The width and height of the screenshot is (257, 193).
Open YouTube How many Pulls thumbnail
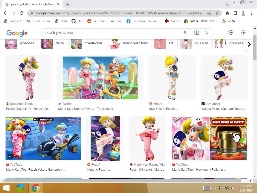click(x=210, y=138)
